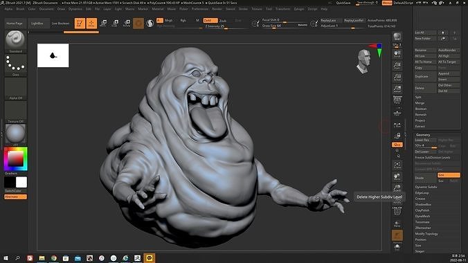The image size is (468, 263).
Task: Open the Standard brush picker
Action: pyautogui.click(x=15, y=42)
